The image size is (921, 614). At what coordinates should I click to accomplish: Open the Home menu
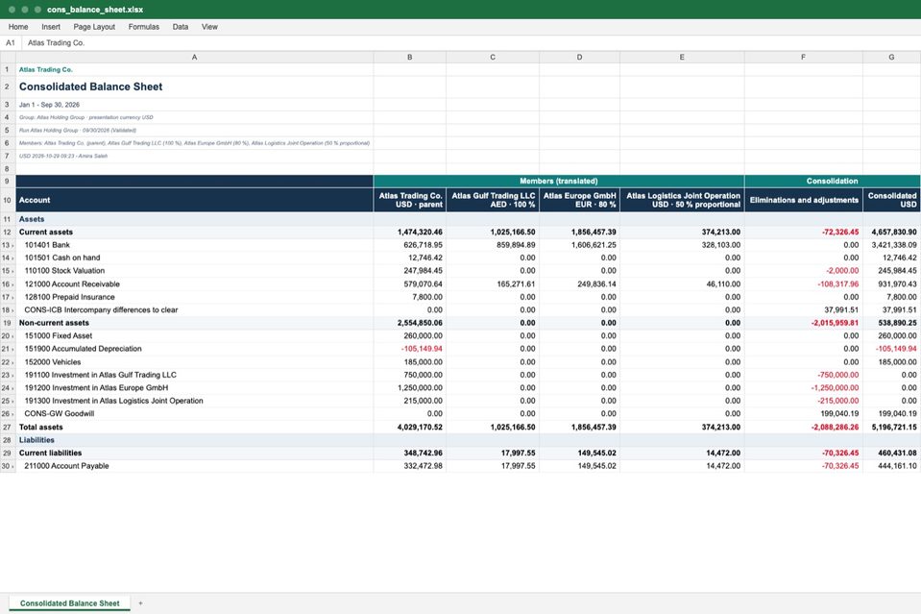(18, 27)
